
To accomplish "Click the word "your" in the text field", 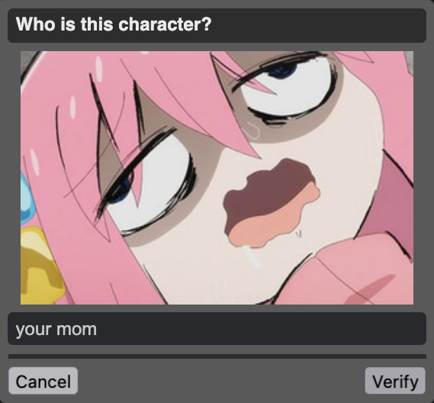I will [x=34, y=330].
